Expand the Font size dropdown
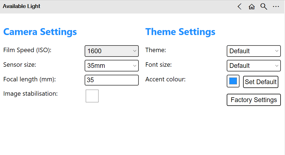285x155 pixels. click(254, 66)
